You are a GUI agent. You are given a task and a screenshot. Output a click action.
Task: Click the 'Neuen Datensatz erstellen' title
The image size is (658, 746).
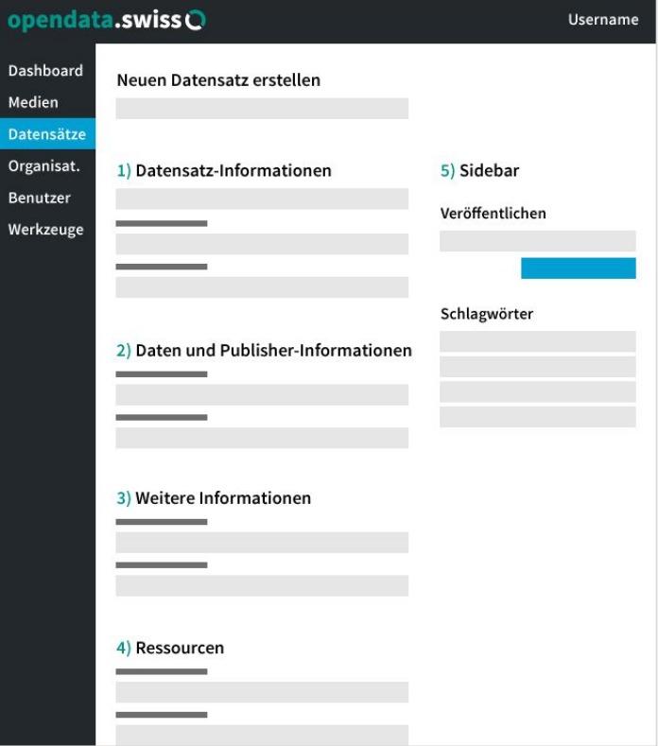[x=218, y=80]
